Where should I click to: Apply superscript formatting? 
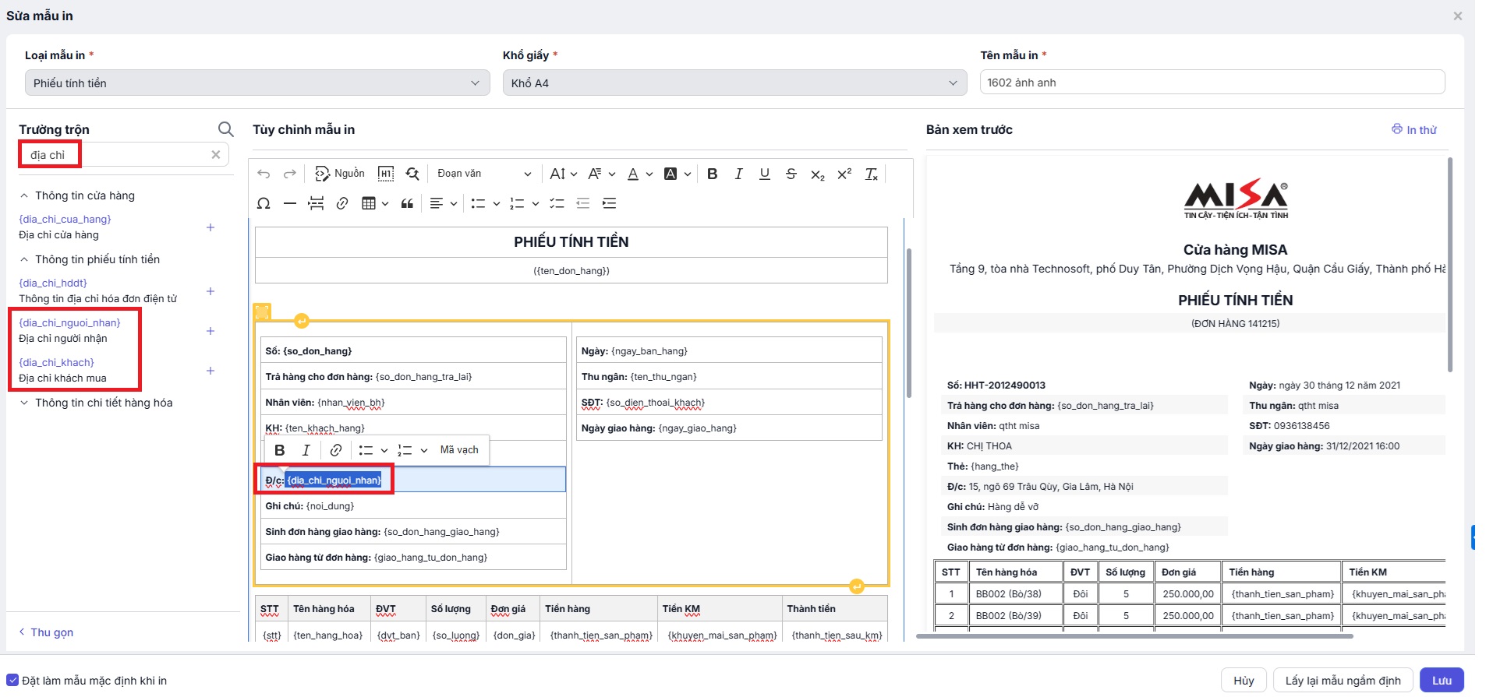tap(844, 174)
